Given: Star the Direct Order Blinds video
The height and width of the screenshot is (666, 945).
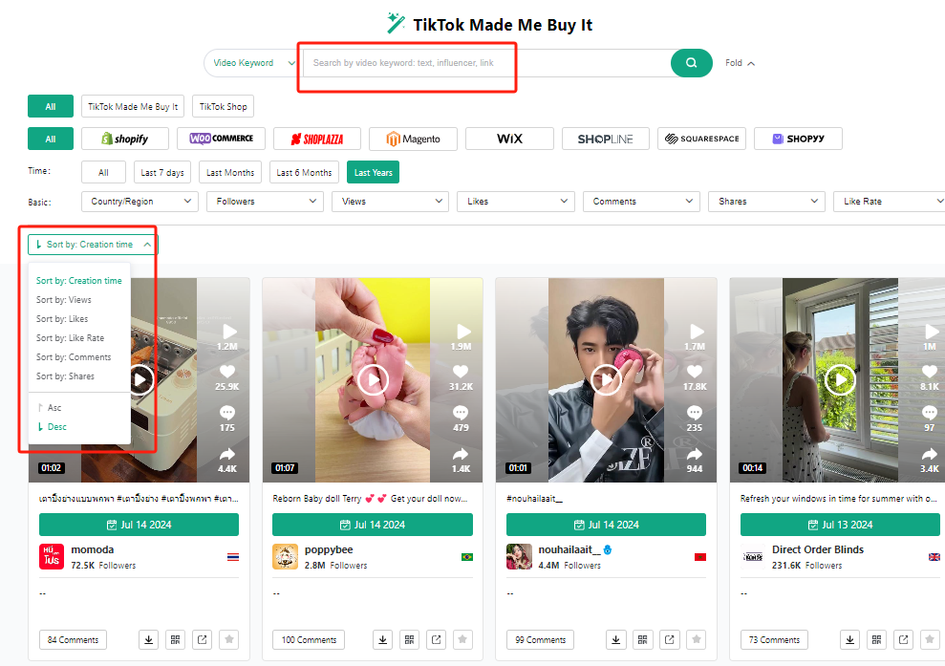Looking at the screenshot, I should coord(930,639).
